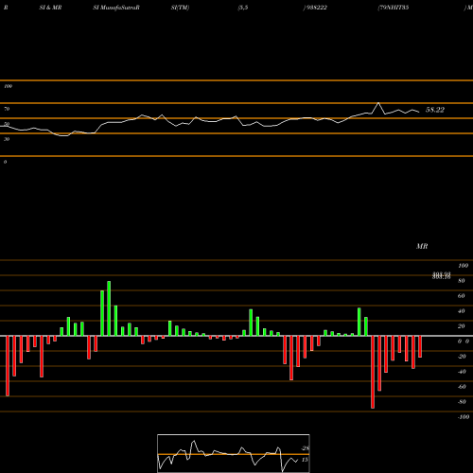Click the -60 label on the MR axis

(x=462, y=387)
